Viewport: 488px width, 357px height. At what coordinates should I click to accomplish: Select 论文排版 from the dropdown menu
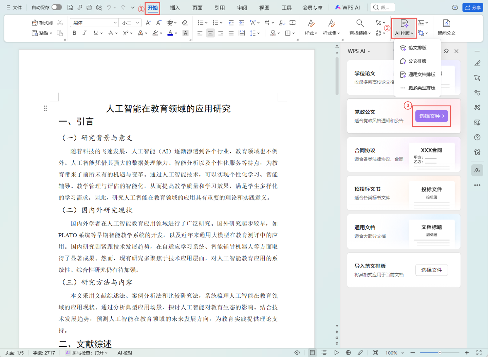click(417, 48)
